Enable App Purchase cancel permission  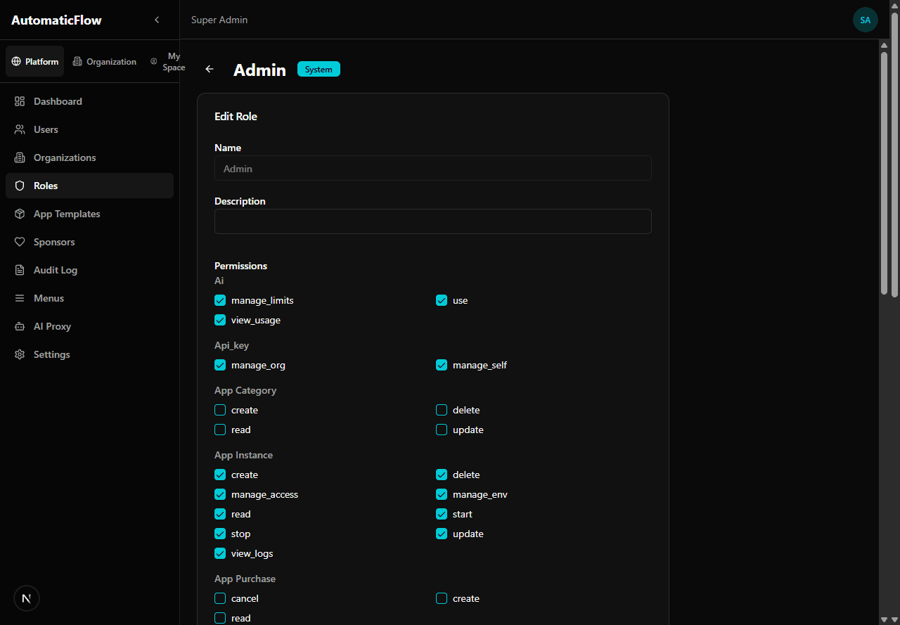[x=220, y=598]
